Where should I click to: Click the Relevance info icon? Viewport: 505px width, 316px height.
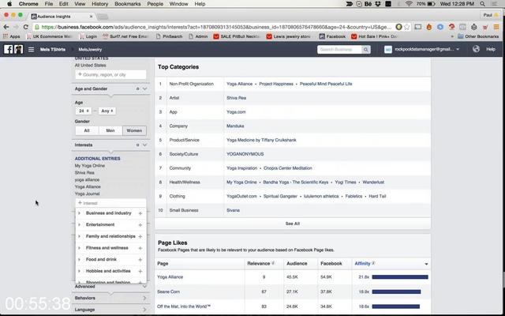point(273,263)
